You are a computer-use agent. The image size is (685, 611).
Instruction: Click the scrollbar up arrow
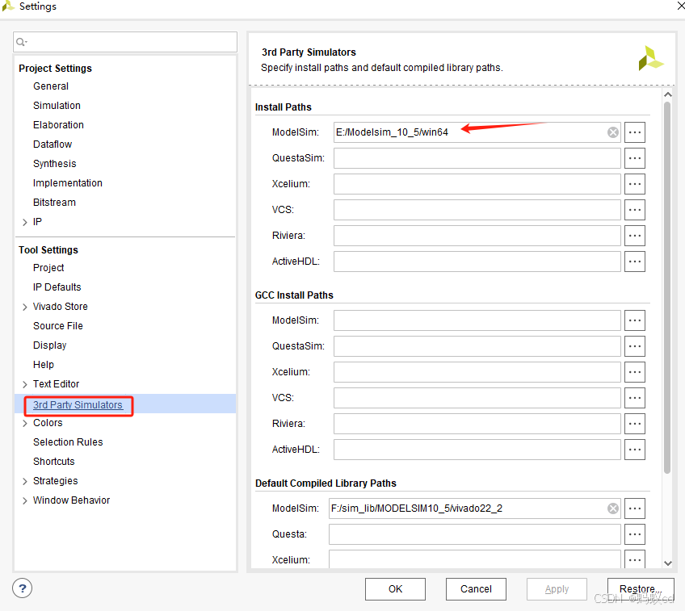[667, 94]
